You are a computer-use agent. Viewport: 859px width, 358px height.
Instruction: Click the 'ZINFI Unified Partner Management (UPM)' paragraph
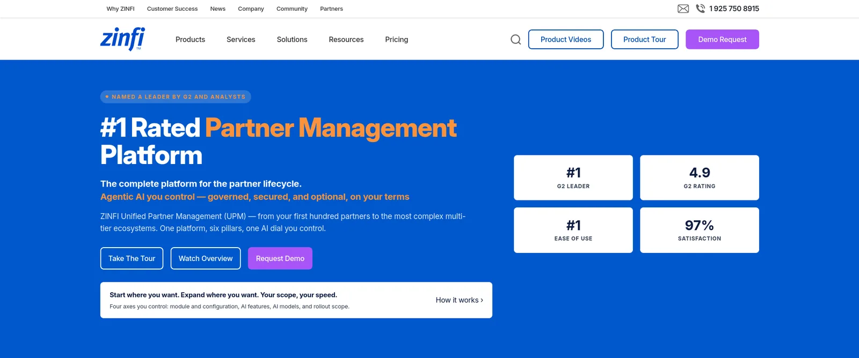point(283,222)
